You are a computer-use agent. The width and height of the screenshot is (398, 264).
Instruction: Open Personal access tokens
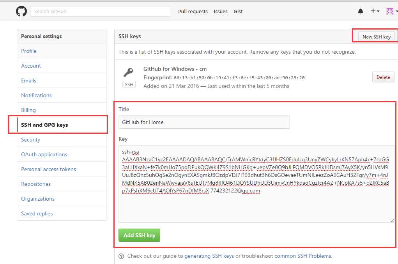(x=62, y=169)
